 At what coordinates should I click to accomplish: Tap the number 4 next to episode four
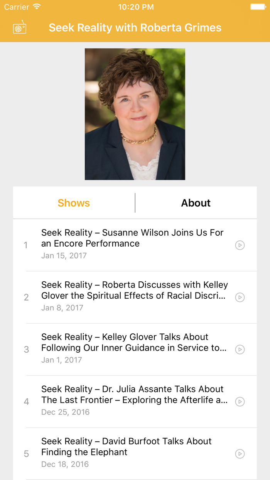coord(26,401)
